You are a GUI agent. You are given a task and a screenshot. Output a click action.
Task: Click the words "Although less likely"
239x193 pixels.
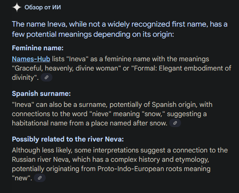tap(41, 150)
